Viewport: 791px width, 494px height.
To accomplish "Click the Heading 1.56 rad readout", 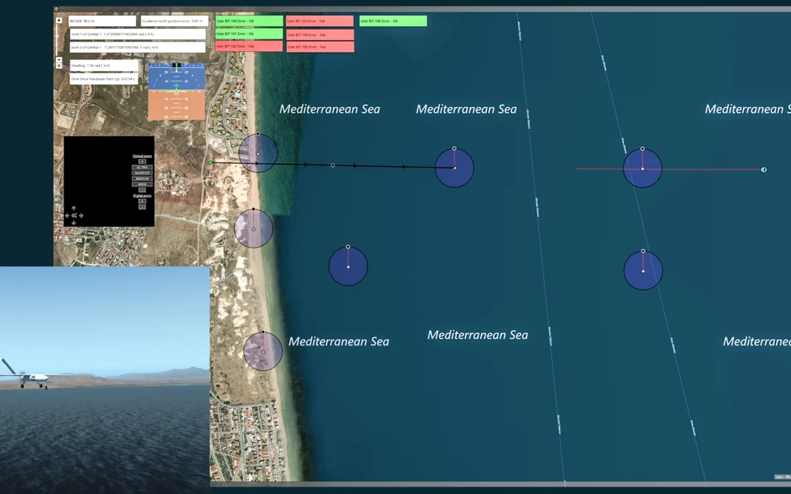I will pos(104,66).
